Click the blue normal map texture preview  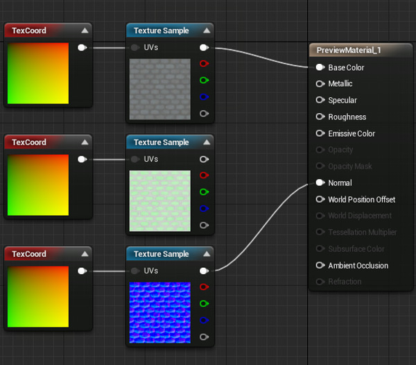pyautogui.click(x=160, y=312)
